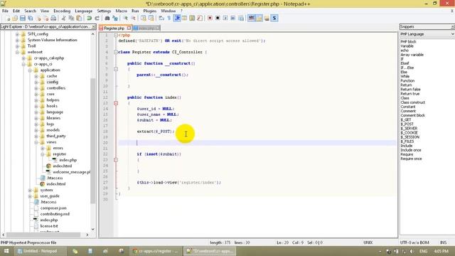Screen dimensions: 455x256
Task: Toggle show all characters
Action: [169, 18]
